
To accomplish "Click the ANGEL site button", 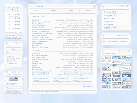I will point(126,76).
